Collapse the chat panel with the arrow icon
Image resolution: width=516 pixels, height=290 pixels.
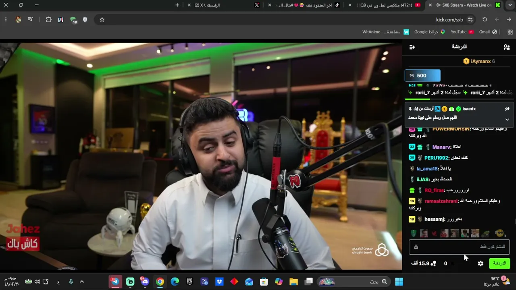(x=412, y=47)
